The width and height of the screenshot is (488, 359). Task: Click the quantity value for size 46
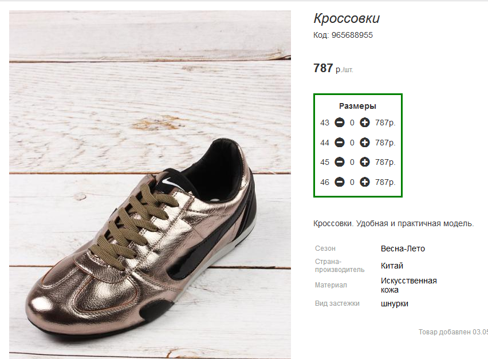(352, 182)
